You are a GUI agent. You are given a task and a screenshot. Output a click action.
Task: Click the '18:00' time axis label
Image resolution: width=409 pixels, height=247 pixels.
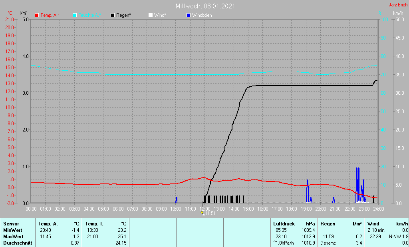(x=292, y=209)
